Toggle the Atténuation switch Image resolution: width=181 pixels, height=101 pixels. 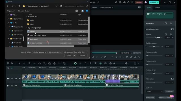coord(172,79)
